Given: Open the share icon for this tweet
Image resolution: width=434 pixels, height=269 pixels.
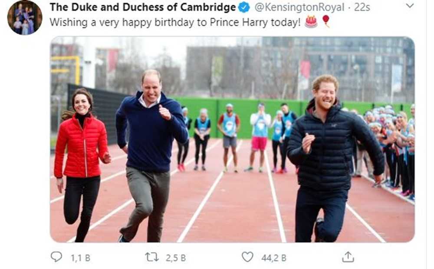Looking at the screenshot, I should tap(348, 257).
